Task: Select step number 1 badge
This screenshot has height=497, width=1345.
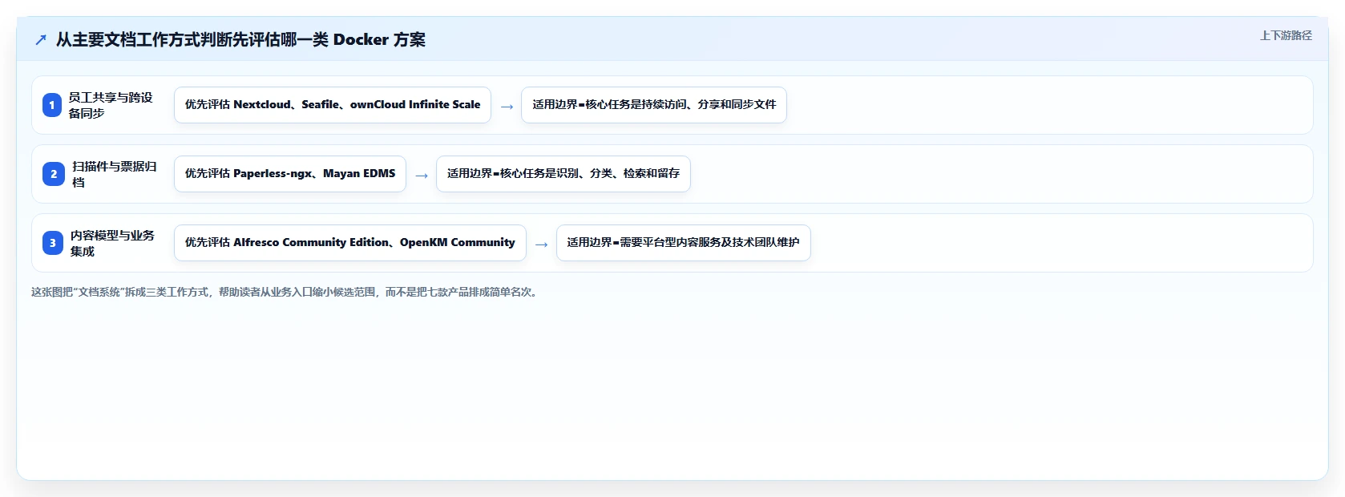Action: pos(52,105)
